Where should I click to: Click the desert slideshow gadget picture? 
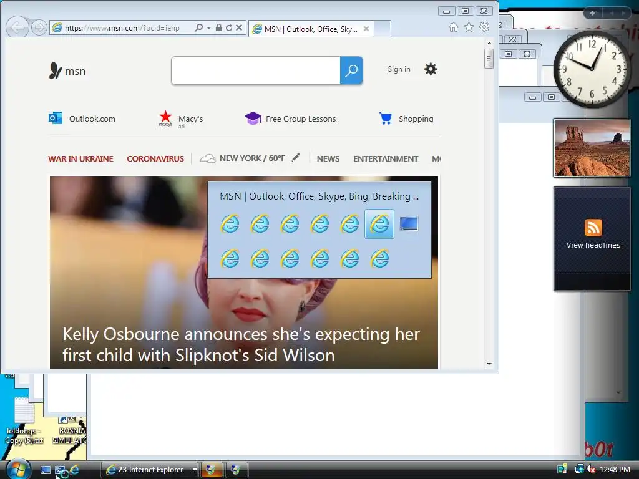click(x=592, y=148)
